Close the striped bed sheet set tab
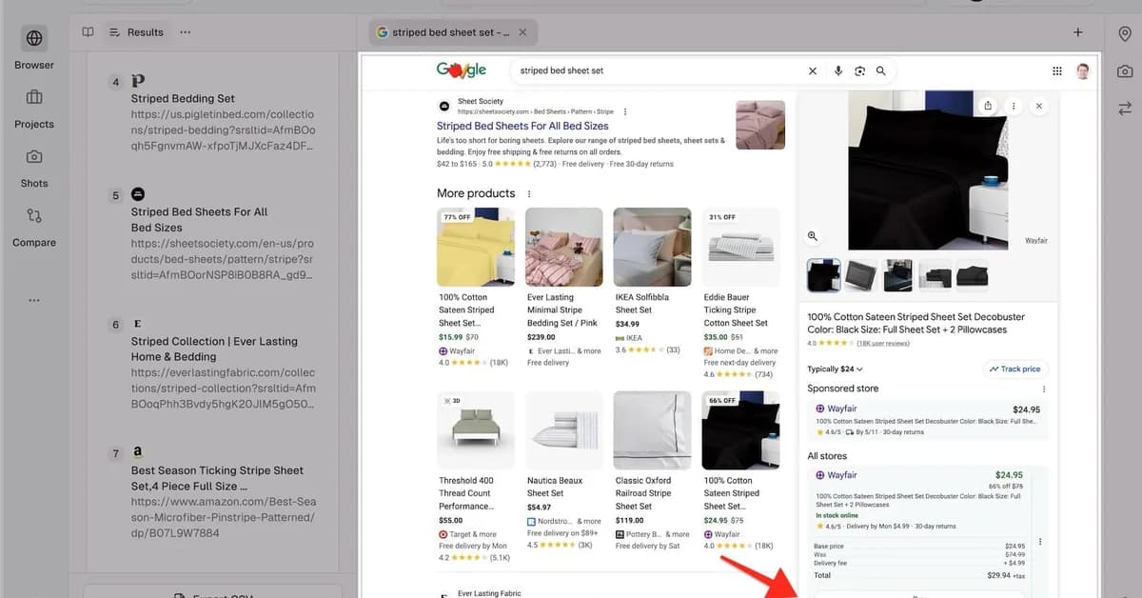The width and height of the screenshot is (1142, 598). click(x=522, y=32)
